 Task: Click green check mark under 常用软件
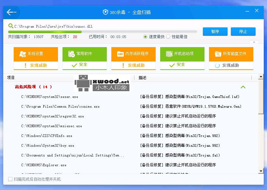click(75, 65)
